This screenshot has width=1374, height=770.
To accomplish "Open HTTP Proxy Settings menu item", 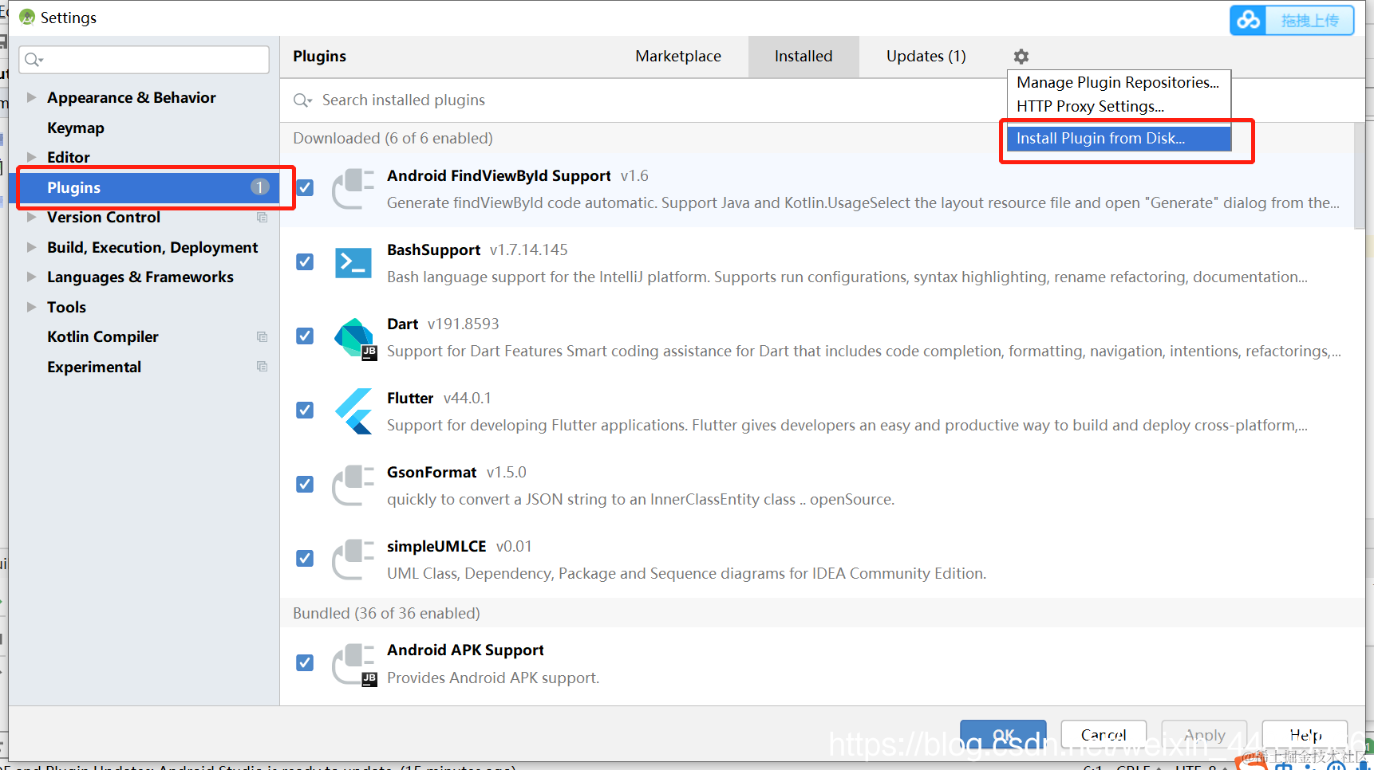I will [x=1118, y=106].
